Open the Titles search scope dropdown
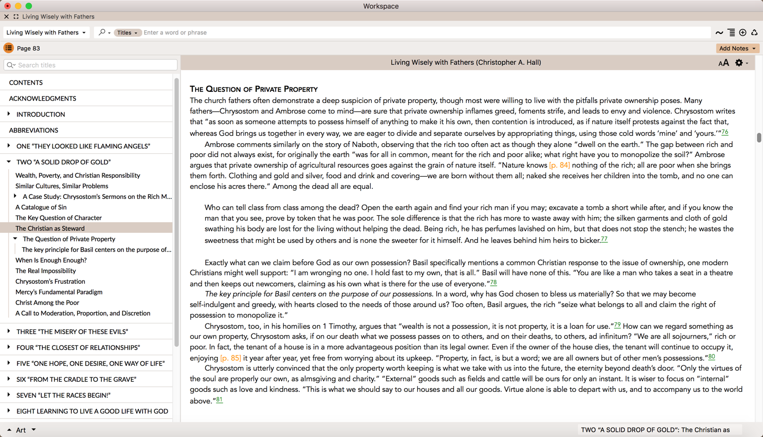Screen dimensions: 763x437 coord(127,32)
